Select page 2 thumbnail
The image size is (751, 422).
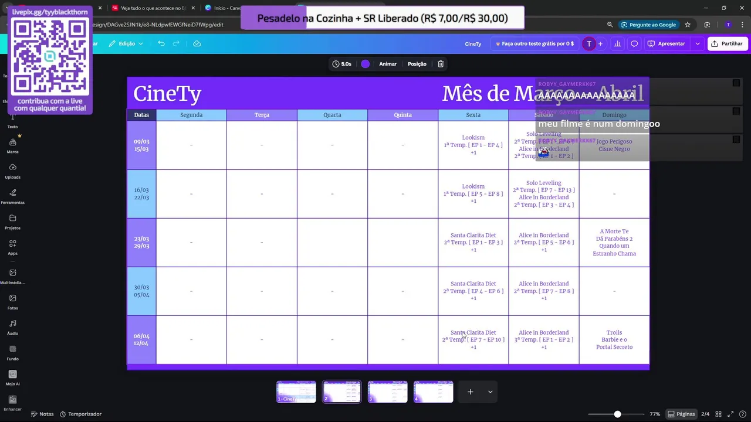coord(342,392)
